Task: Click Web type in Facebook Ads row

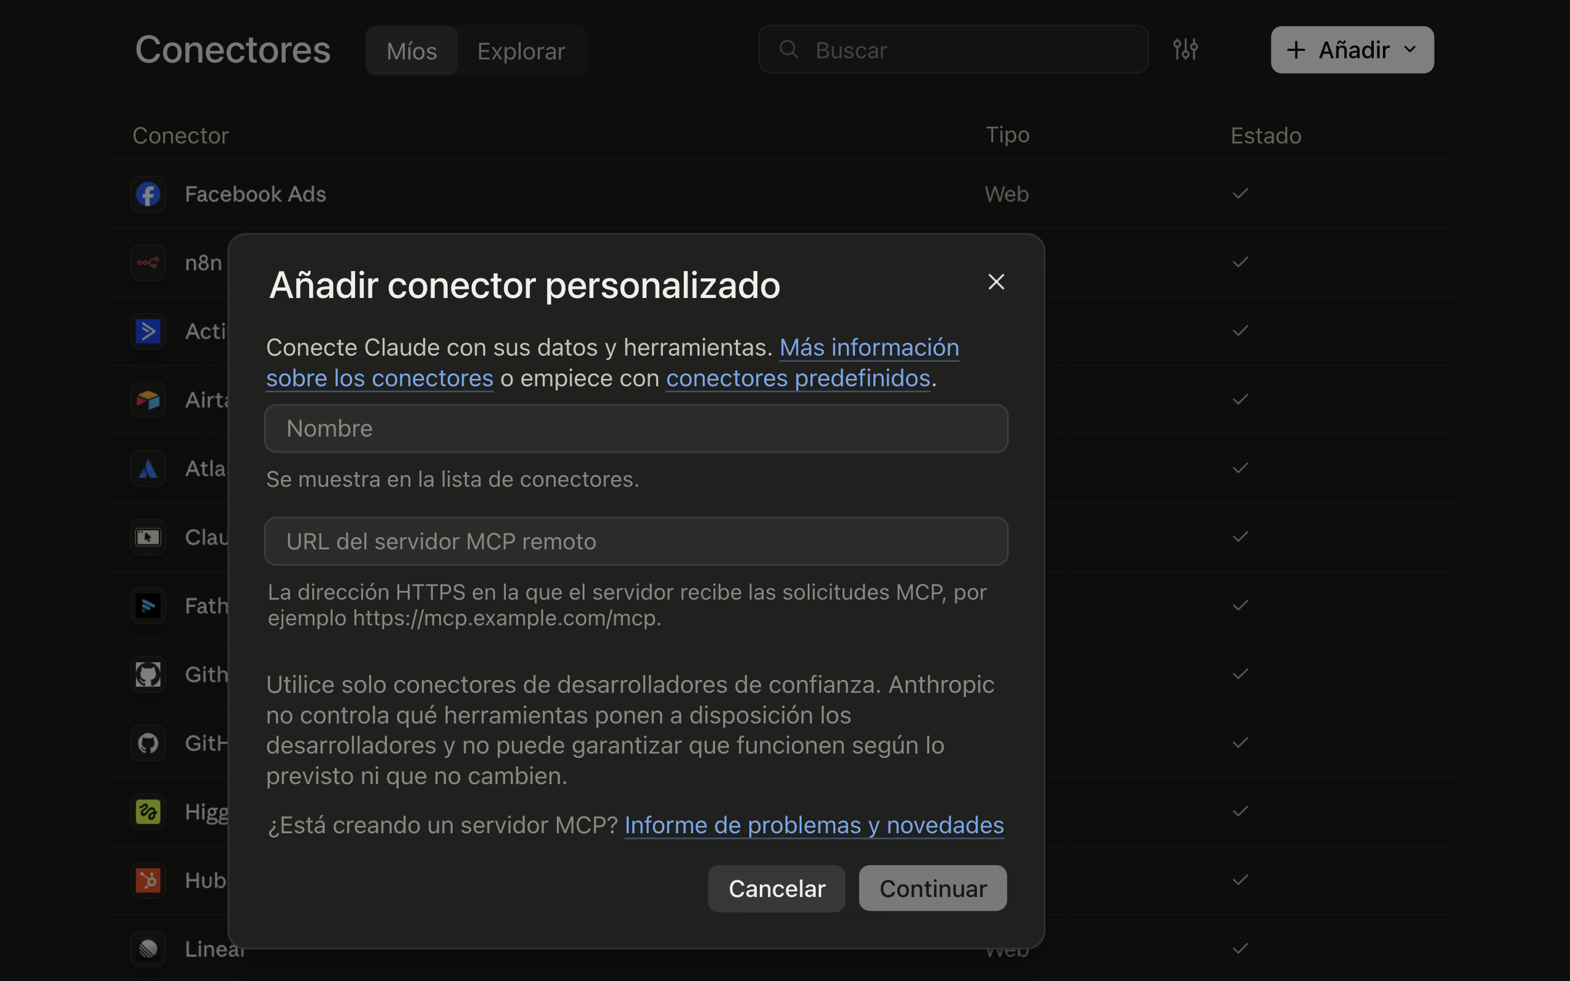Action: pos(1006,194)
